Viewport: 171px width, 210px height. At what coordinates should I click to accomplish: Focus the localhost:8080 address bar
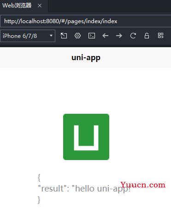click(85, 21)
